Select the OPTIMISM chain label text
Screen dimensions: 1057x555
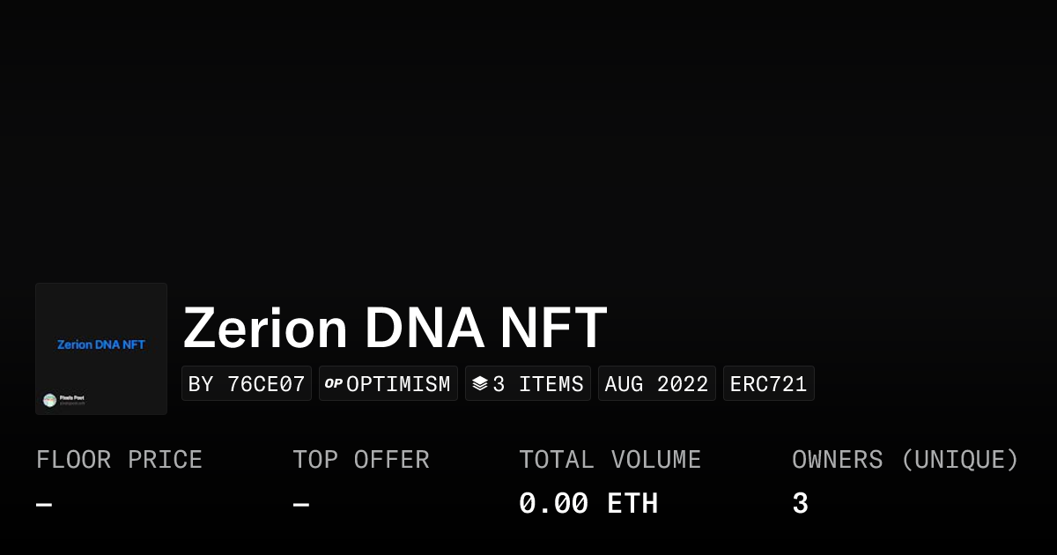point(398,384)
